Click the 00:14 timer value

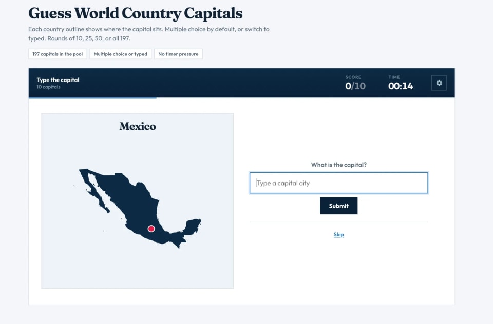coord(401,86)
